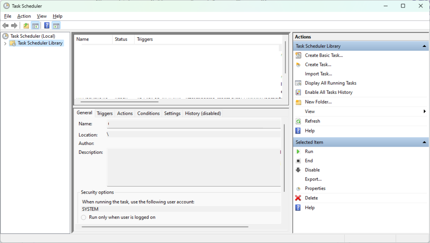This screenshot has height=243, width=430.
Task: Click the Name input field
Action: point(194,124)
